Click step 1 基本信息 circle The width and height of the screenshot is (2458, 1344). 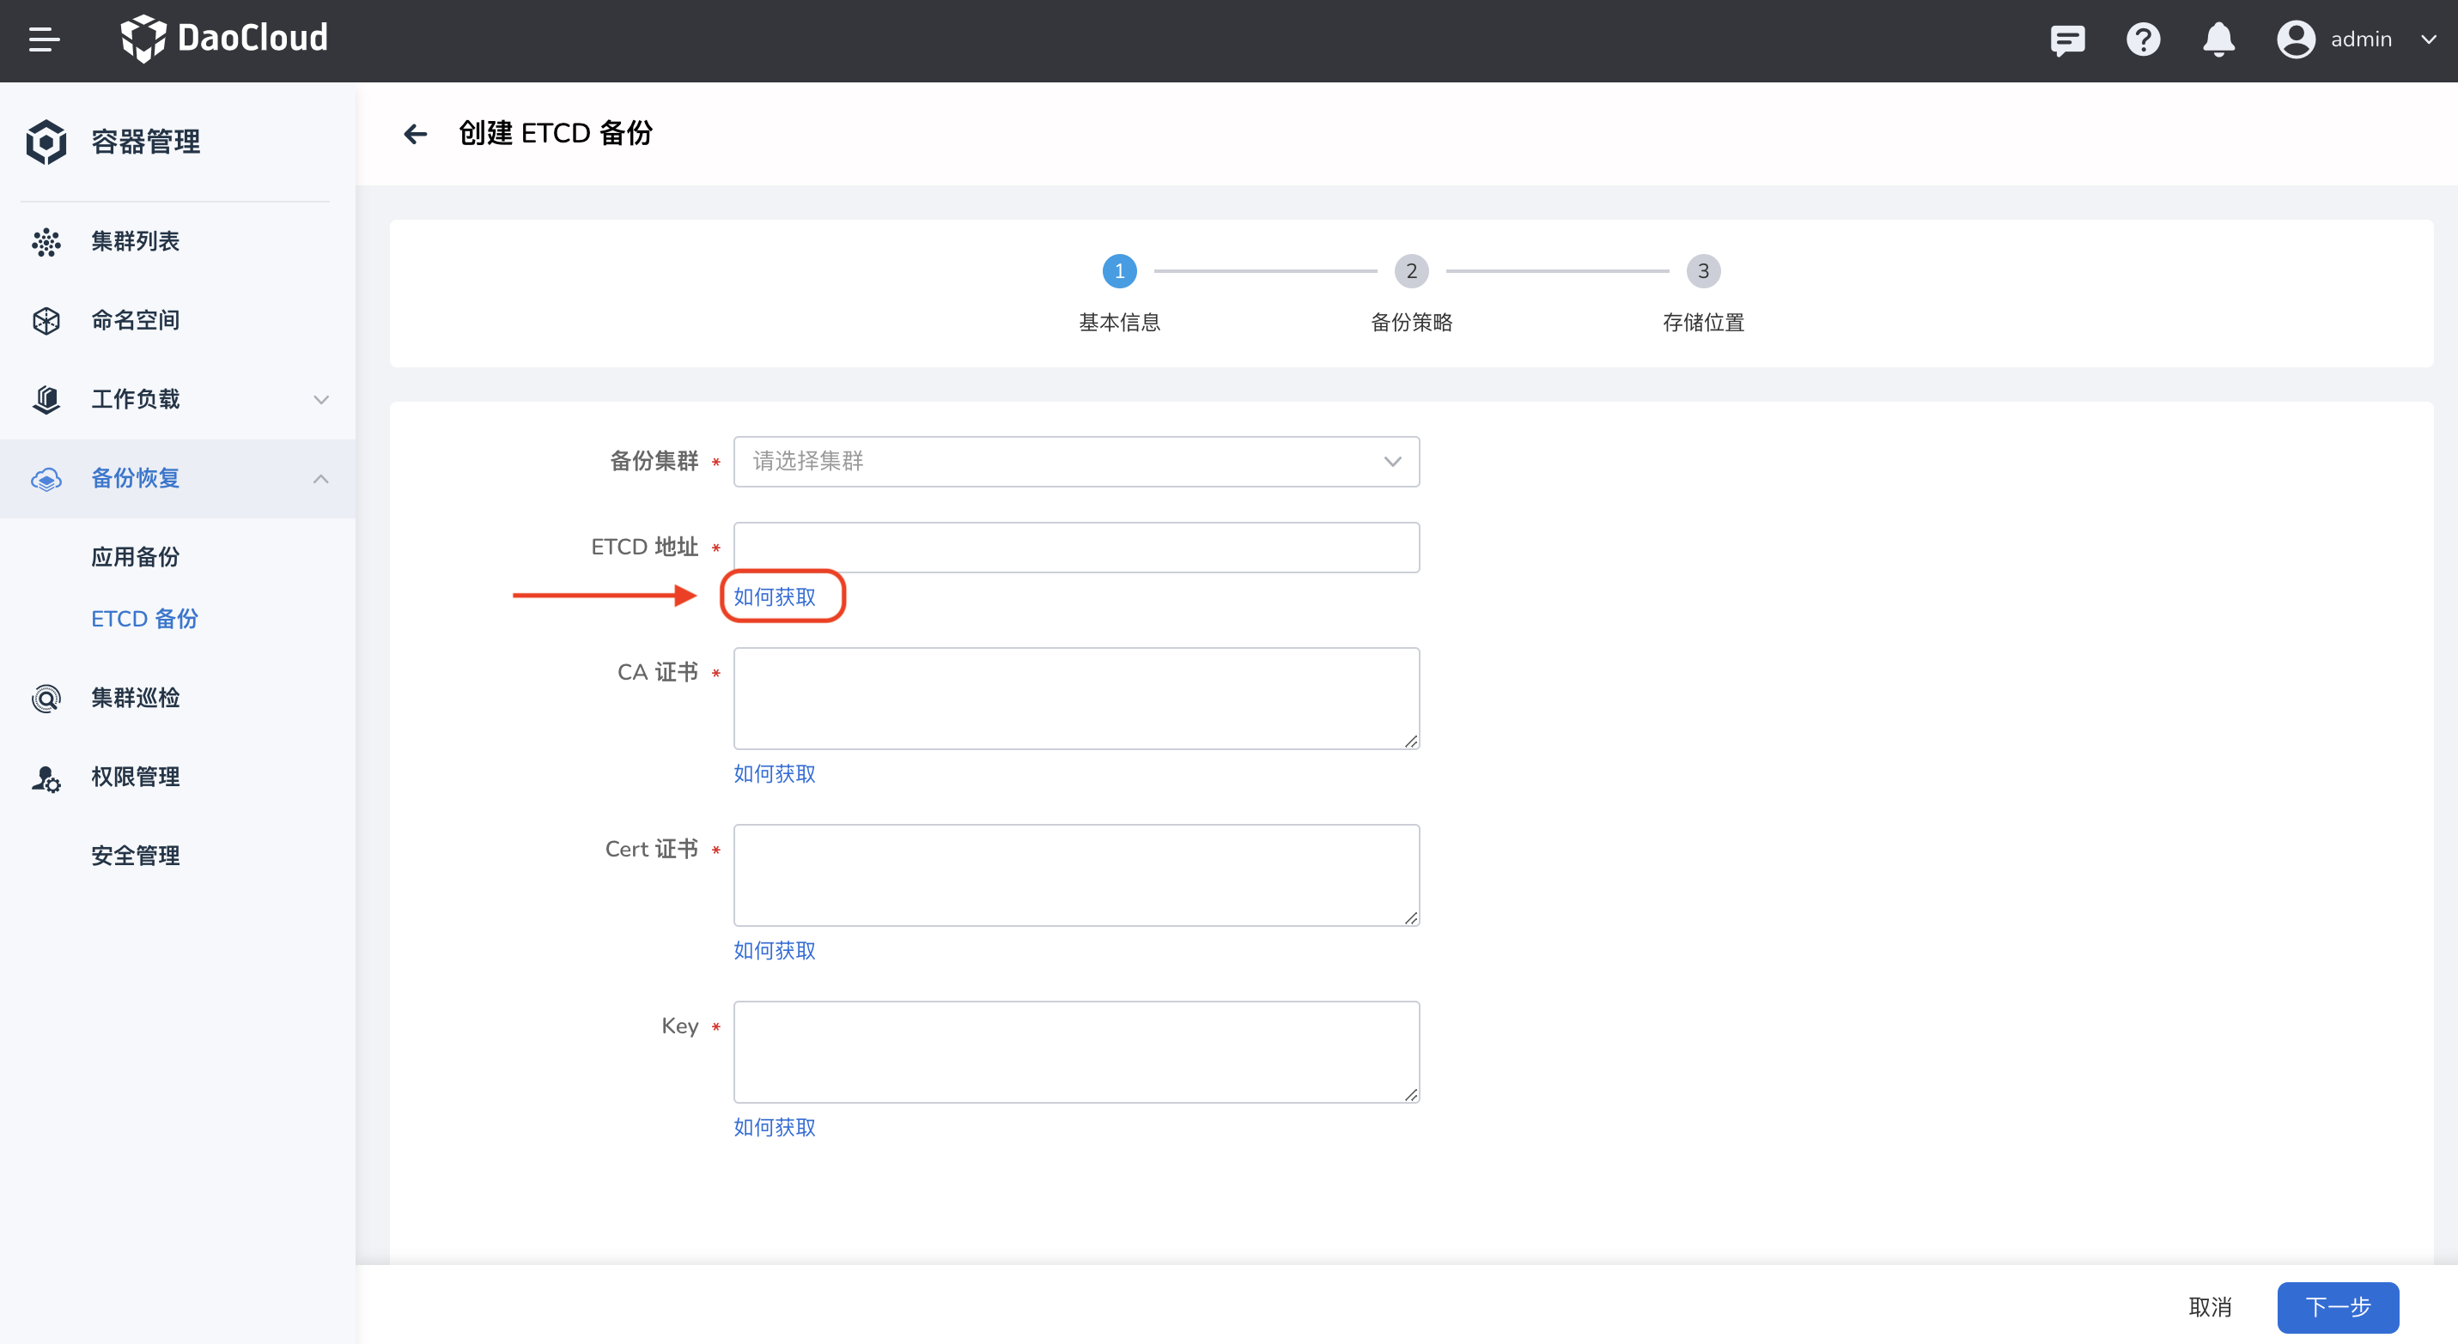point(1119,270)
